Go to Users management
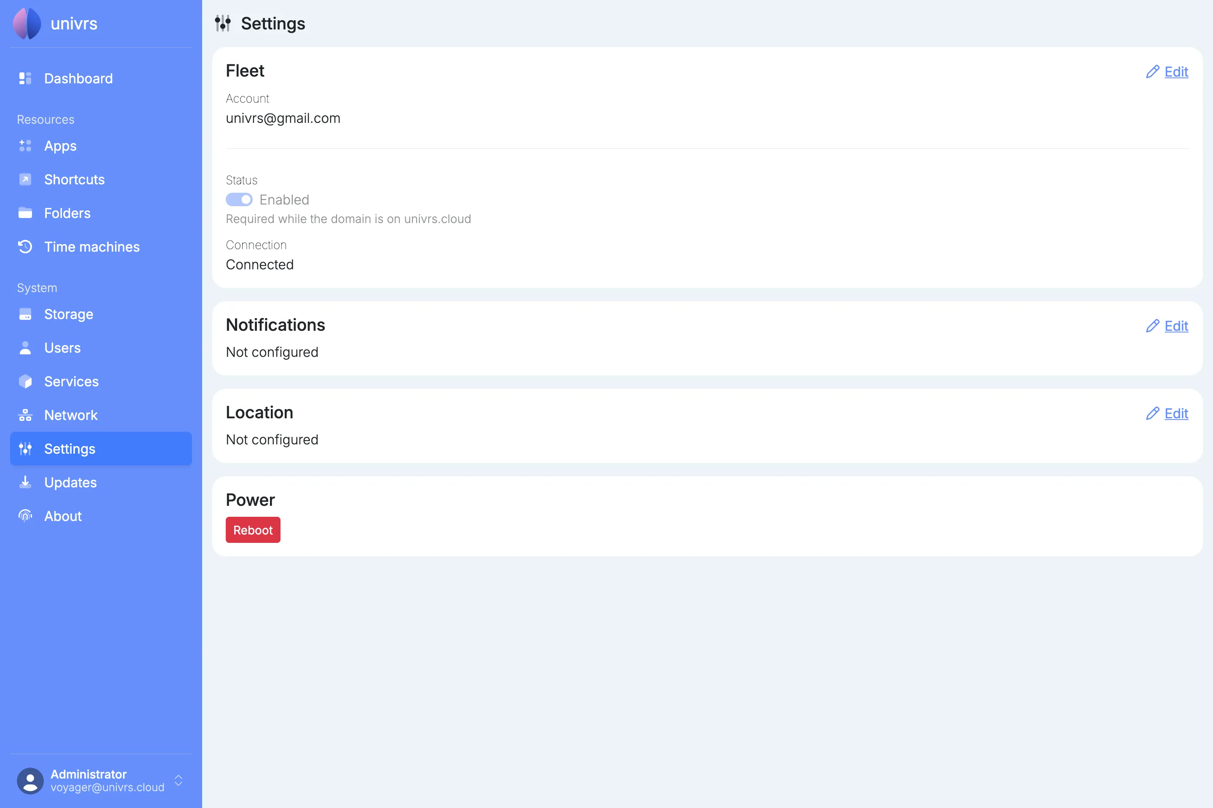The height and width of the screenshot is (808, 1213). [x=101, y=348]
